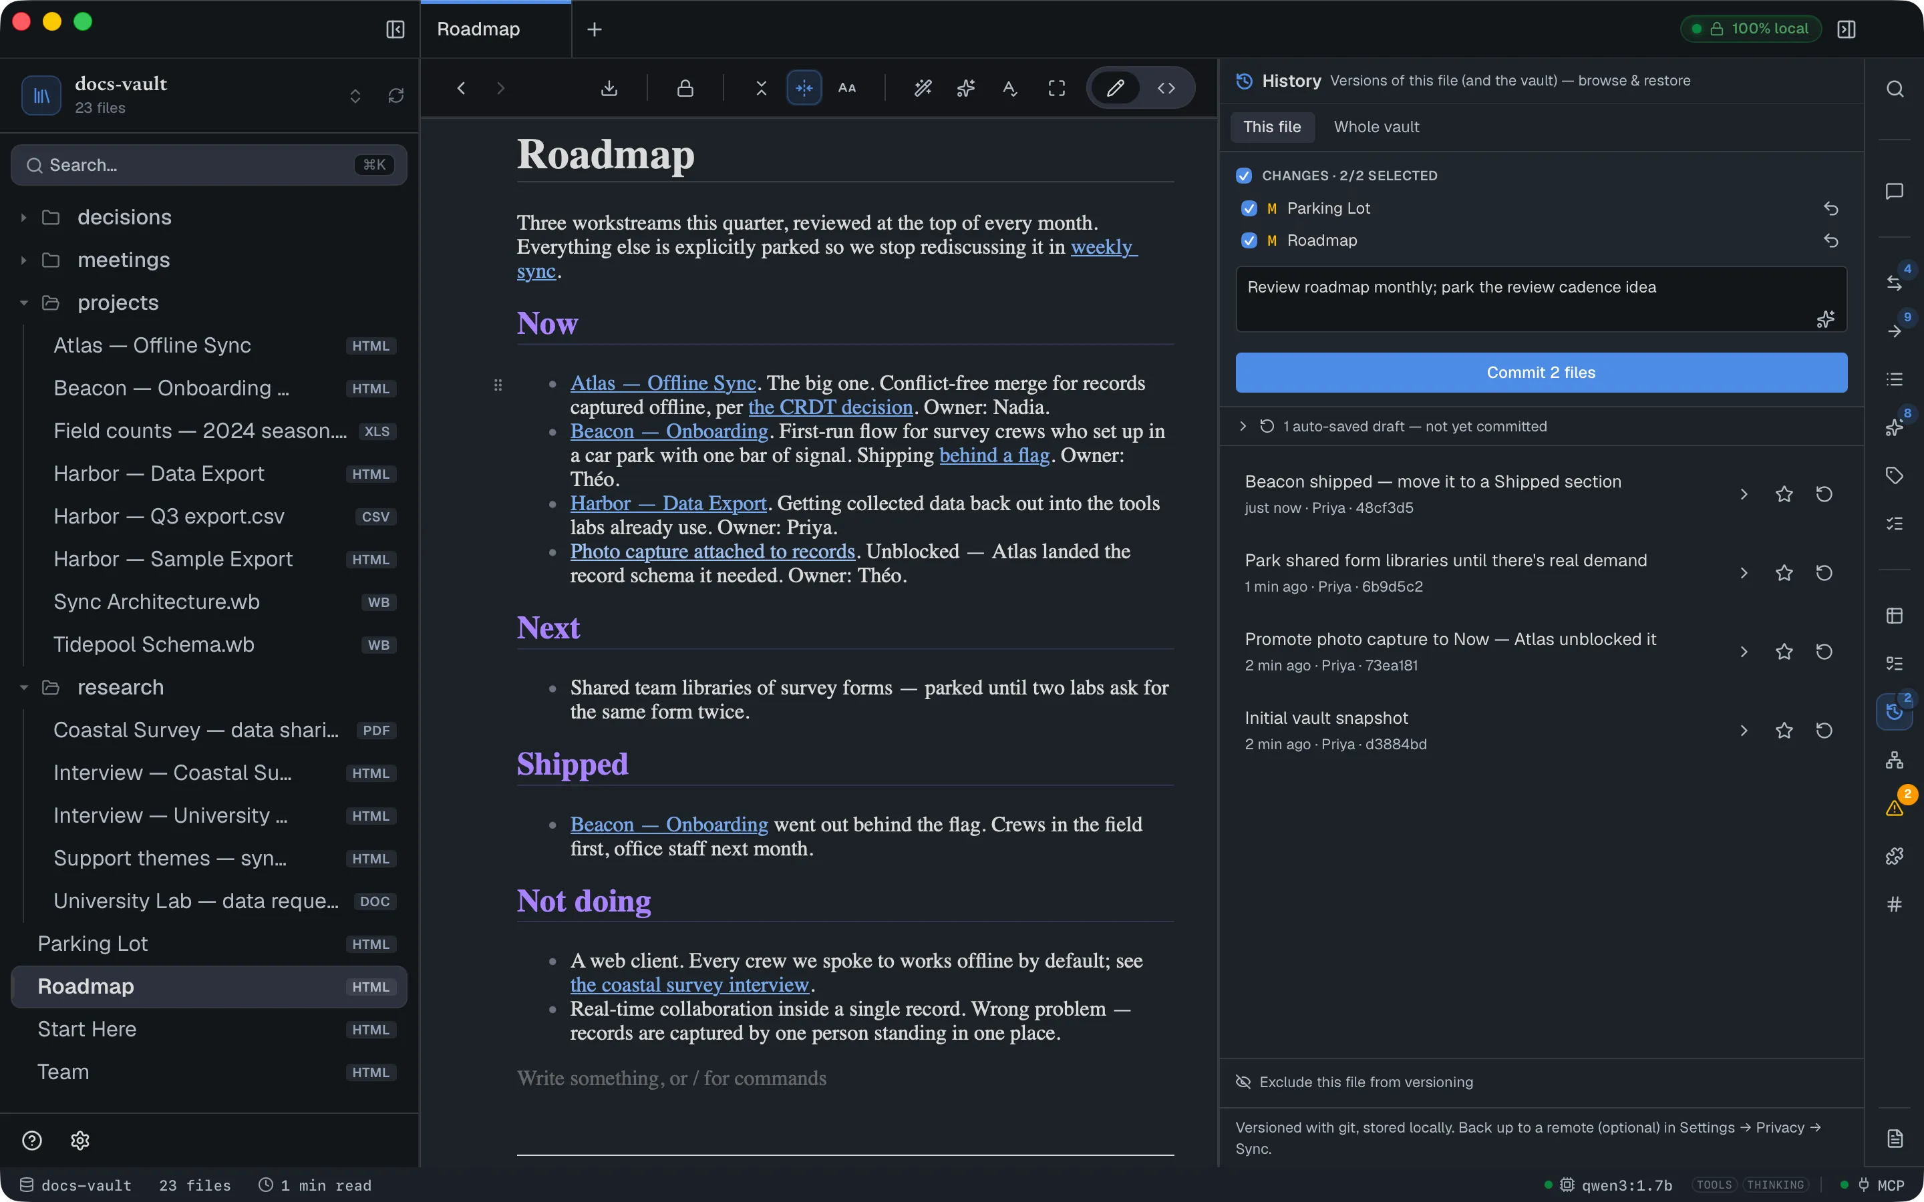Screen dimensions: 1924x1202
Task: Toggle the focus-width icon beside the AA button
Action: pos(804,88)
